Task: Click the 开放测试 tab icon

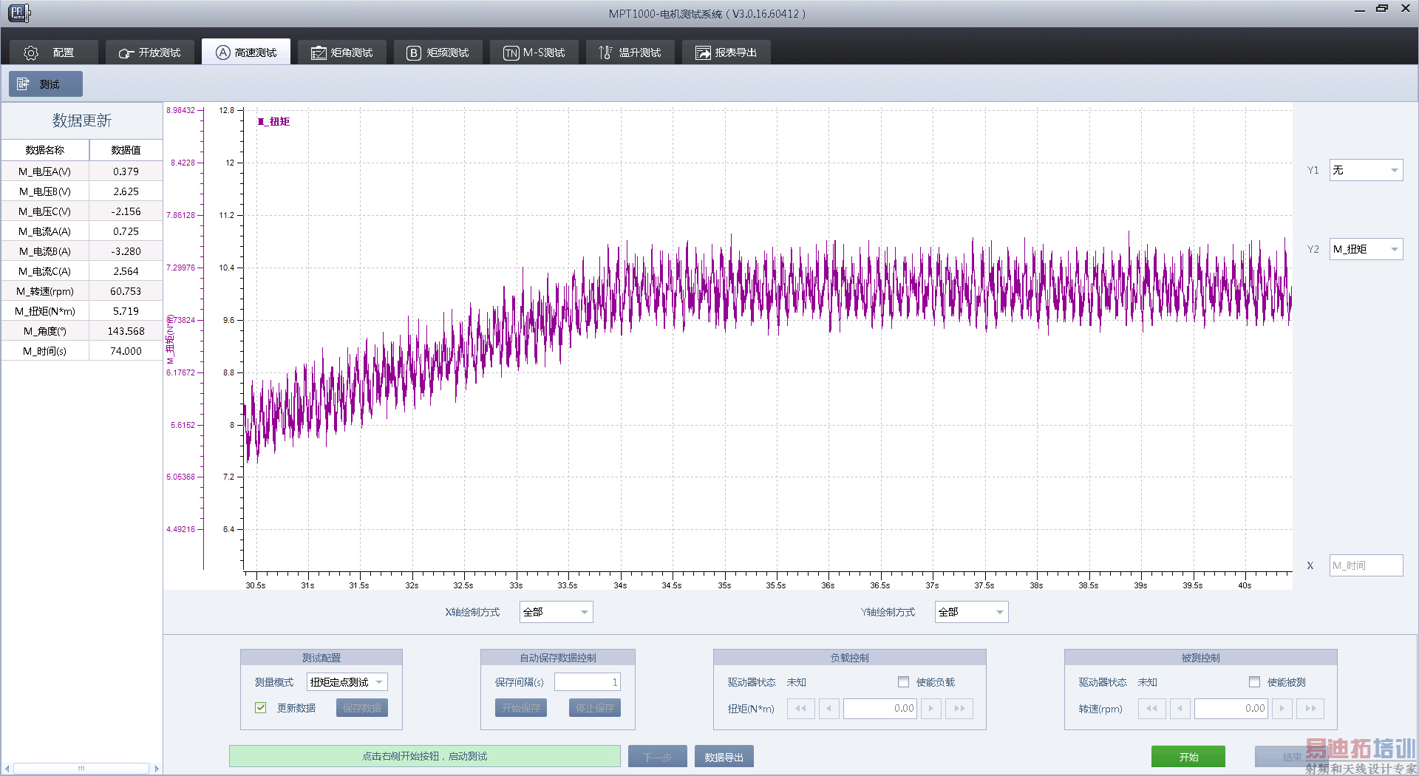Action: [126, 53]
